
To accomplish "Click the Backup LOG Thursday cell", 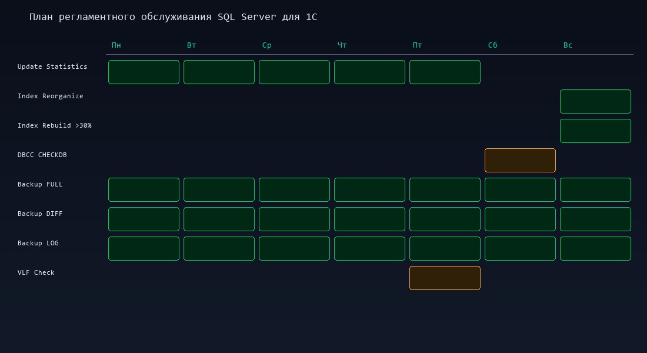I will (x=369, y=248).
